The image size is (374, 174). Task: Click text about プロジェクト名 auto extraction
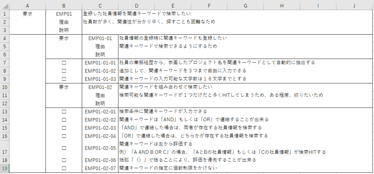(x=217, y=63)
